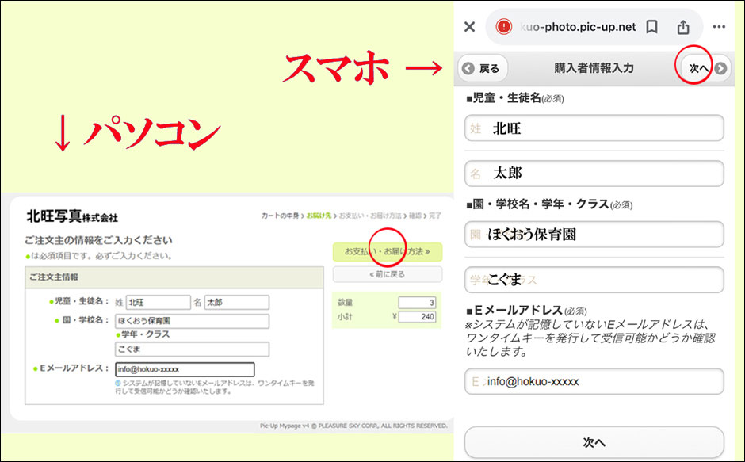Click the mobile 姓 field showing 北旺
The image size is (745, 462).
pos(594,128)
